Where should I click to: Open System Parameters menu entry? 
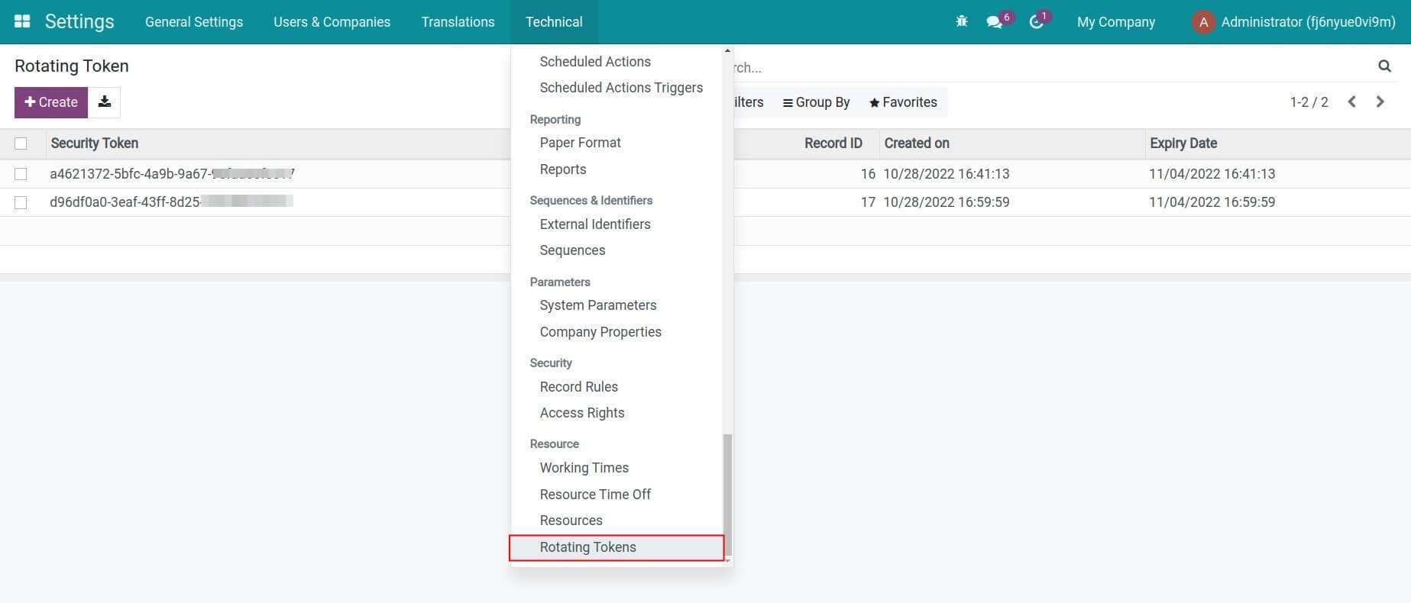tap(597, 305)
